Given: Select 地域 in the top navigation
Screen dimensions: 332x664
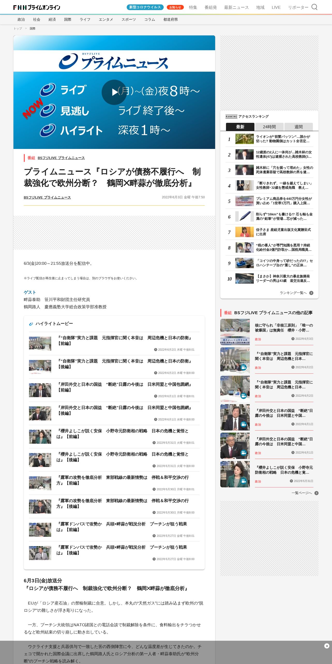Looking at the screenshot, I should tap(260, 7).
